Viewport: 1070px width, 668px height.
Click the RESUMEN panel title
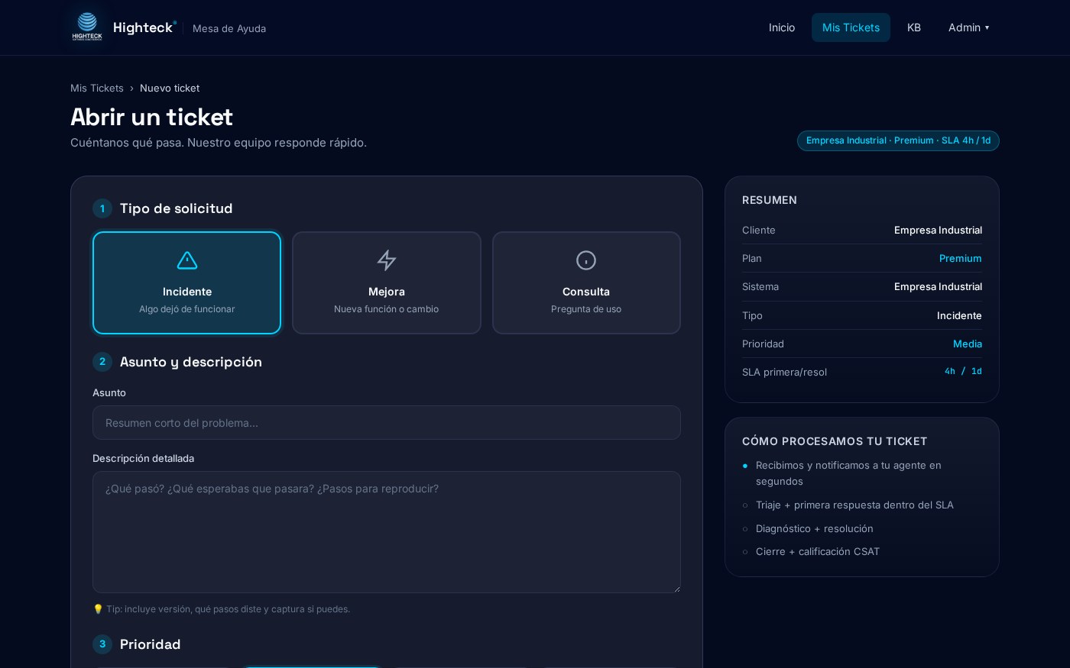(770, 200)
